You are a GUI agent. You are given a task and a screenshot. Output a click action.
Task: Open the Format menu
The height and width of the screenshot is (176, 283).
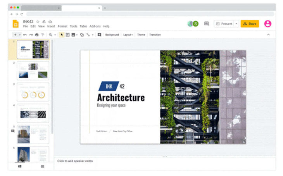click(x=62, y=26)
